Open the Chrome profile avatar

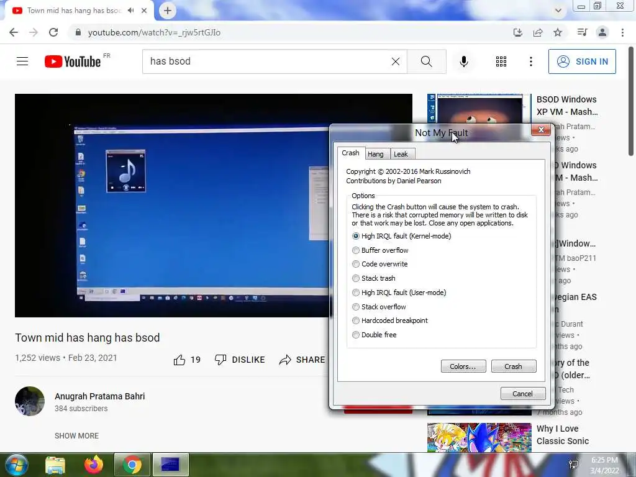pyautogui.click(x=602, y=32)
